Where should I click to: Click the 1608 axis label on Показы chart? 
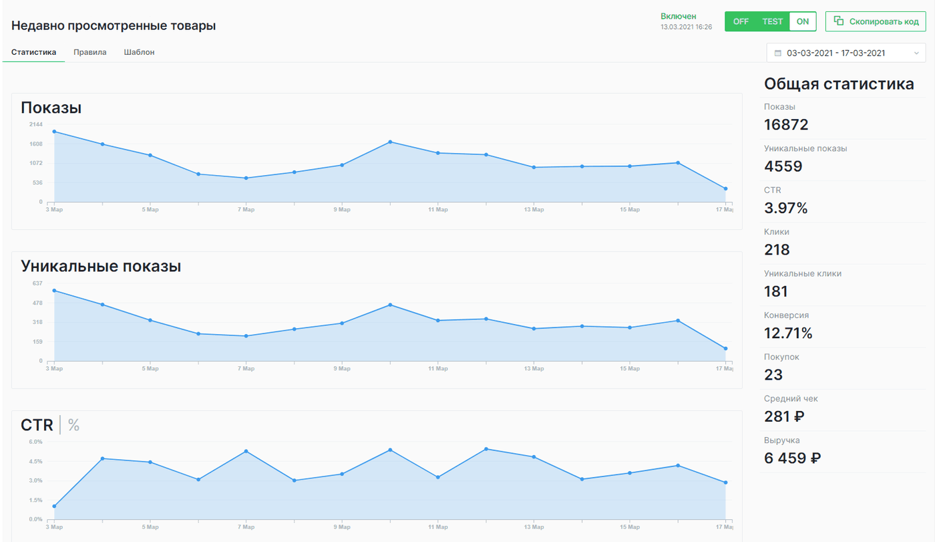click(x=36, y=144)
